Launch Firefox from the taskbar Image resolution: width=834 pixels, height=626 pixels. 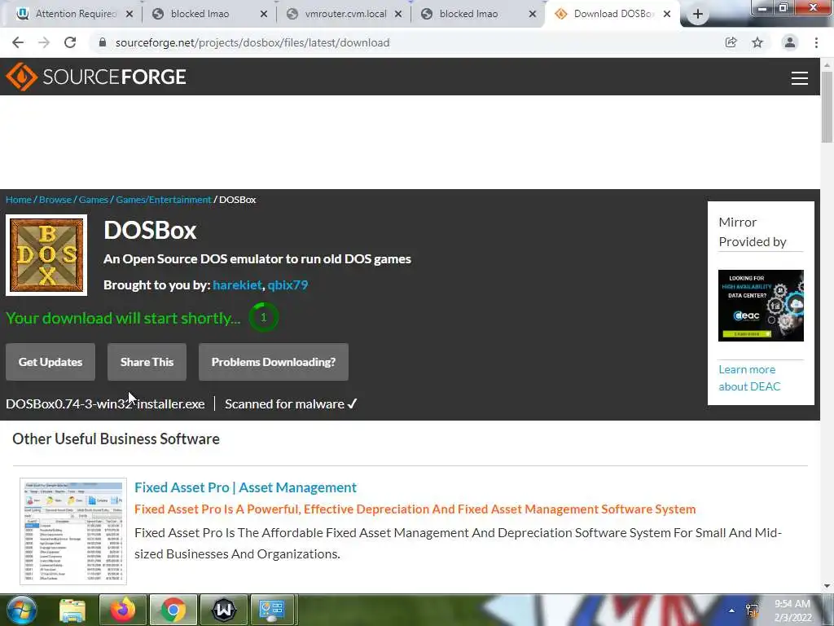122,610
